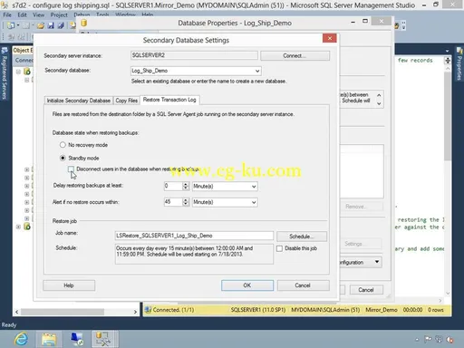464x348 pixels.
Task: Click the bottom server node icon in Object Explorer
Action: pyautogui.click(x=27, y=227)
